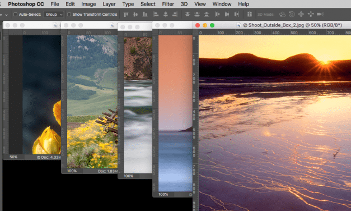Open the Type menu
Image resolution: width=351 pixels, height=211 pixels.
128,4
